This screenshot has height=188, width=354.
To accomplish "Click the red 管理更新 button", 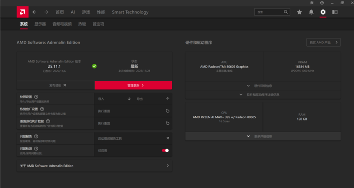I will (133, 85).
